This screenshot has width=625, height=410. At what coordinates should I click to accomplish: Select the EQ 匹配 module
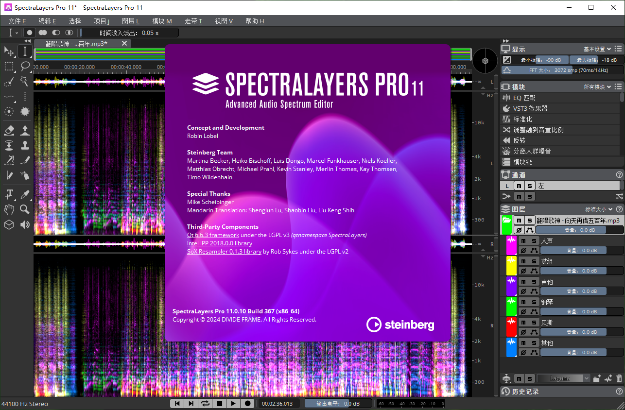560,98
